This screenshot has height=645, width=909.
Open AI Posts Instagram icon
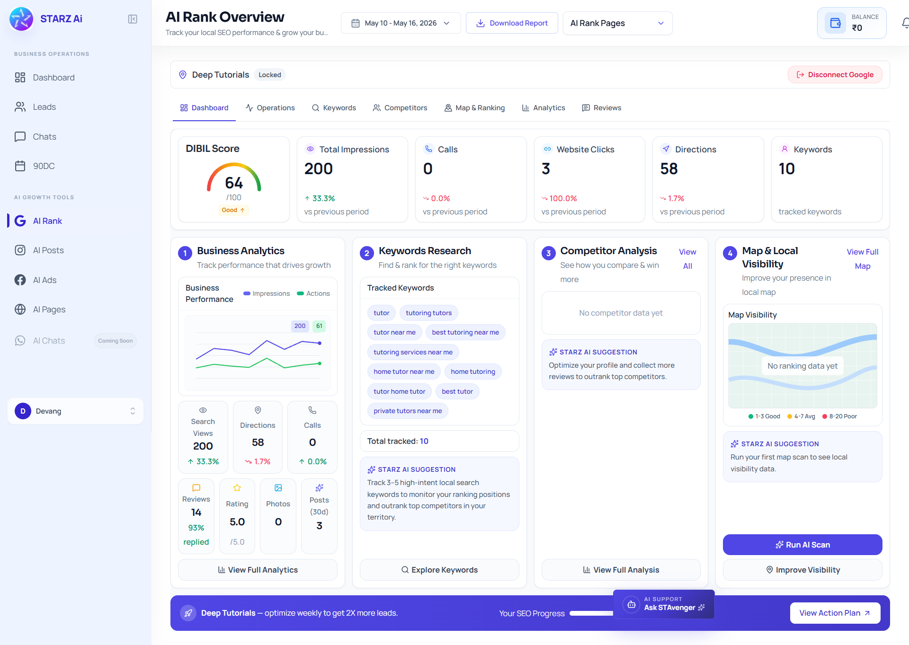pyautogui.click(x=20, y=250)
